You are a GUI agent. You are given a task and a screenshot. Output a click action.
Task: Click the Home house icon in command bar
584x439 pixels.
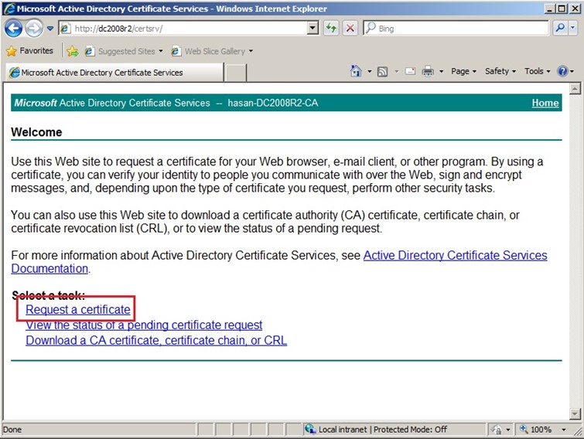click(356, 71)
